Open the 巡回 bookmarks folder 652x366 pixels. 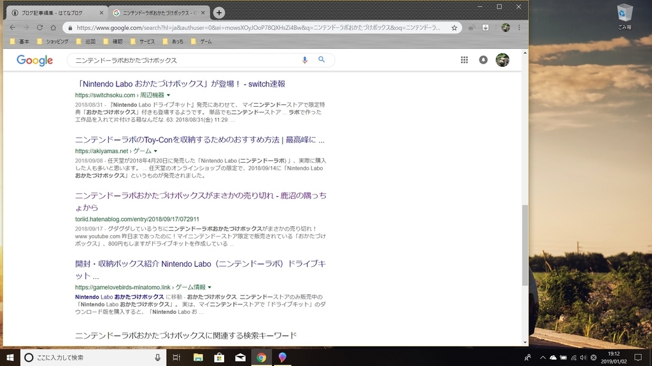86,41
